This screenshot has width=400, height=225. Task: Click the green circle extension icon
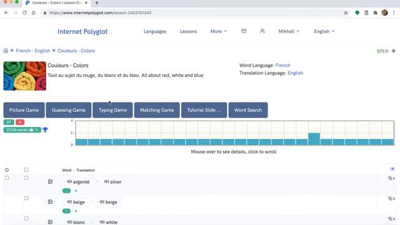pyautogui.click(x=357, y=12)
